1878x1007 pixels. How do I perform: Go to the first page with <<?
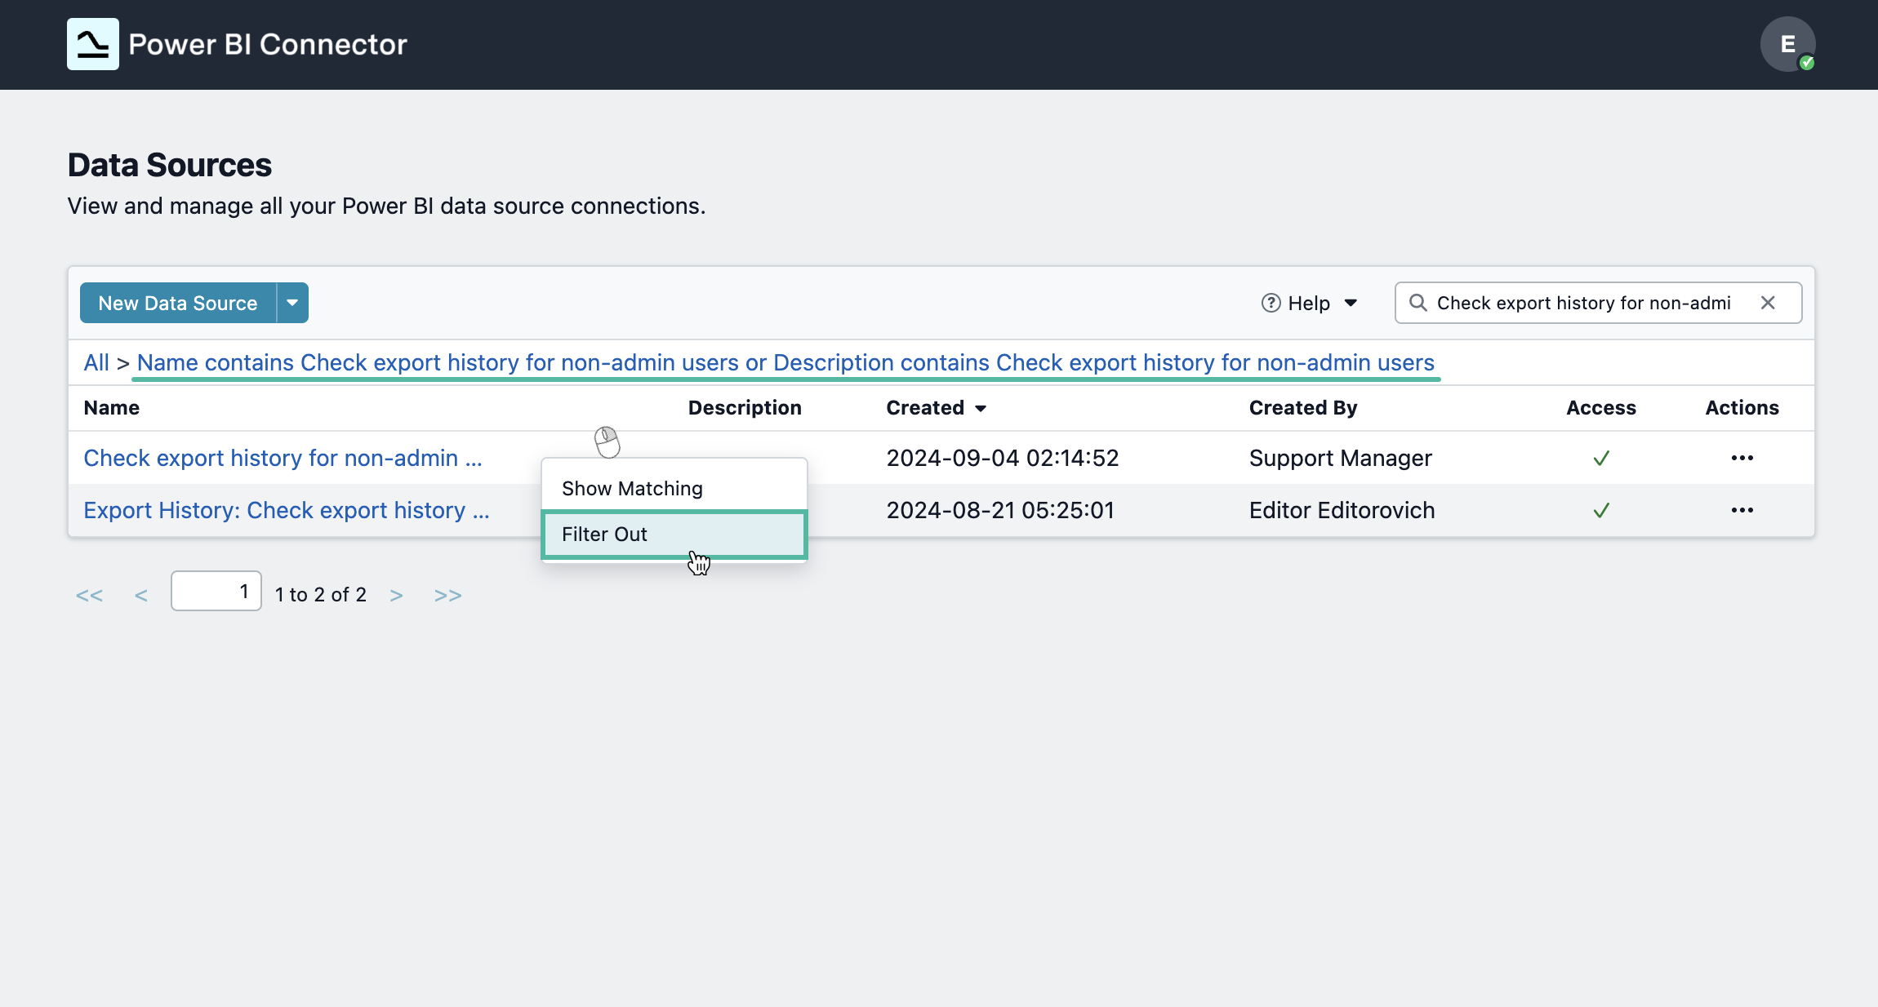(x=89, y=595)
